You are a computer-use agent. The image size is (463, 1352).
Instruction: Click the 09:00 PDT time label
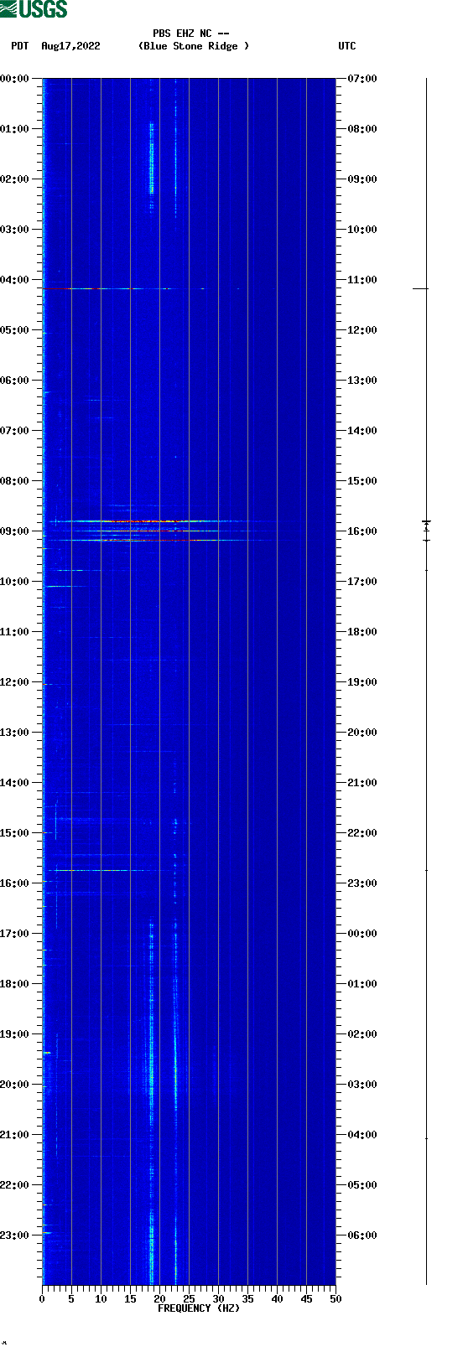(14, 531)
